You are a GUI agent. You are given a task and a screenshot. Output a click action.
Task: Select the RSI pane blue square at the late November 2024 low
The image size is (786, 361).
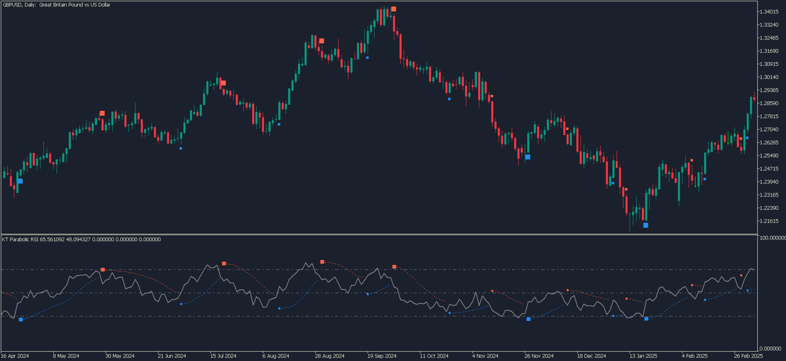click(529, 319)
